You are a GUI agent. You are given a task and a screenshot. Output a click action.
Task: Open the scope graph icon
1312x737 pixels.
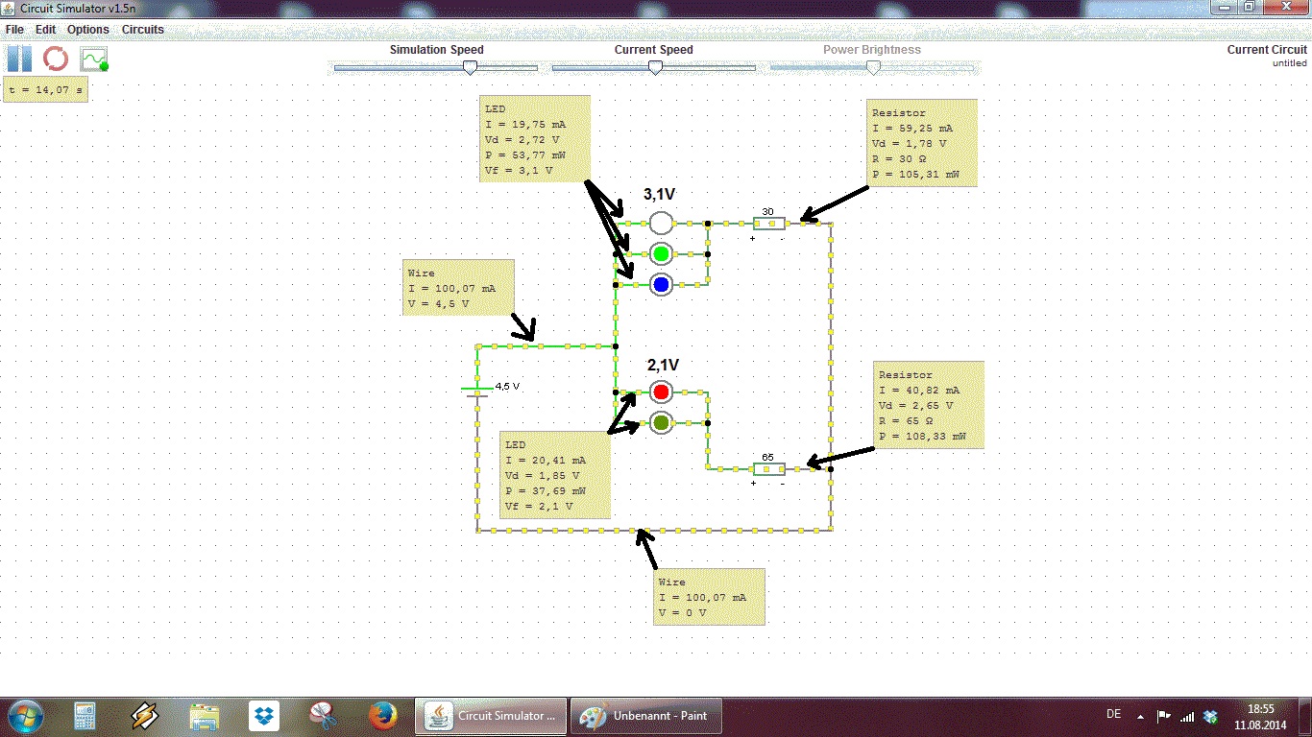(x=94, y=59)
